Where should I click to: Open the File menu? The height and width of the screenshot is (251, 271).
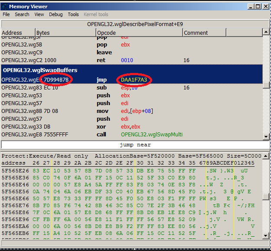[x=6, y=14]
